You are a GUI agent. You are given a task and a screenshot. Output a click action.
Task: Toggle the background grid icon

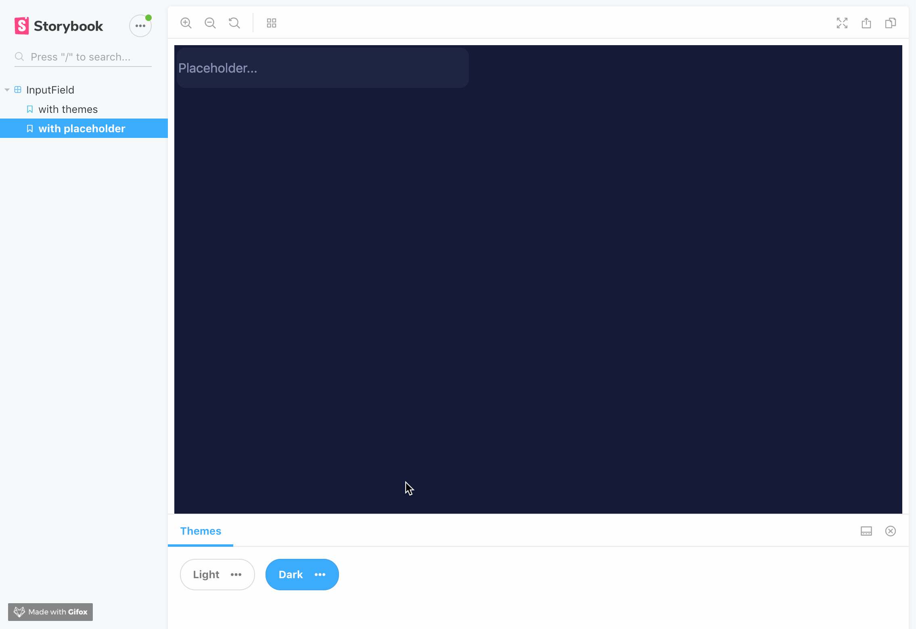(272, 23)
